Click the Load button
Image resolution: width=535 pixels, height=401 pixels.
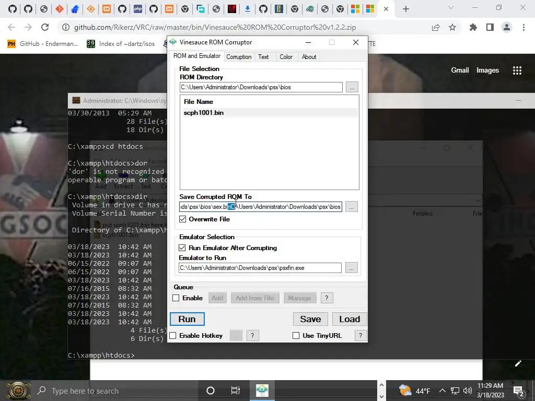point(350,319)
